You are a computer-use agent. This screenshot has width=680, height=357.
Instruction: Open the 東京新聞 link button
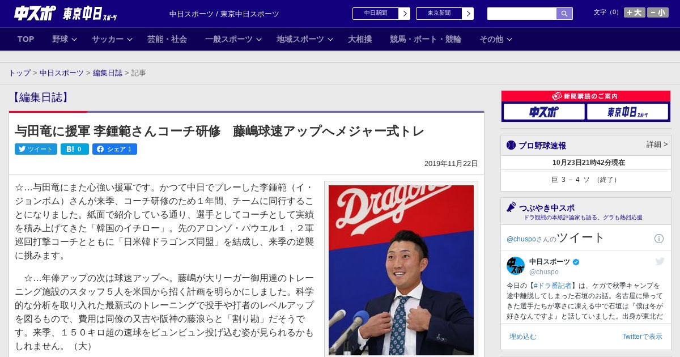[439, 14]
